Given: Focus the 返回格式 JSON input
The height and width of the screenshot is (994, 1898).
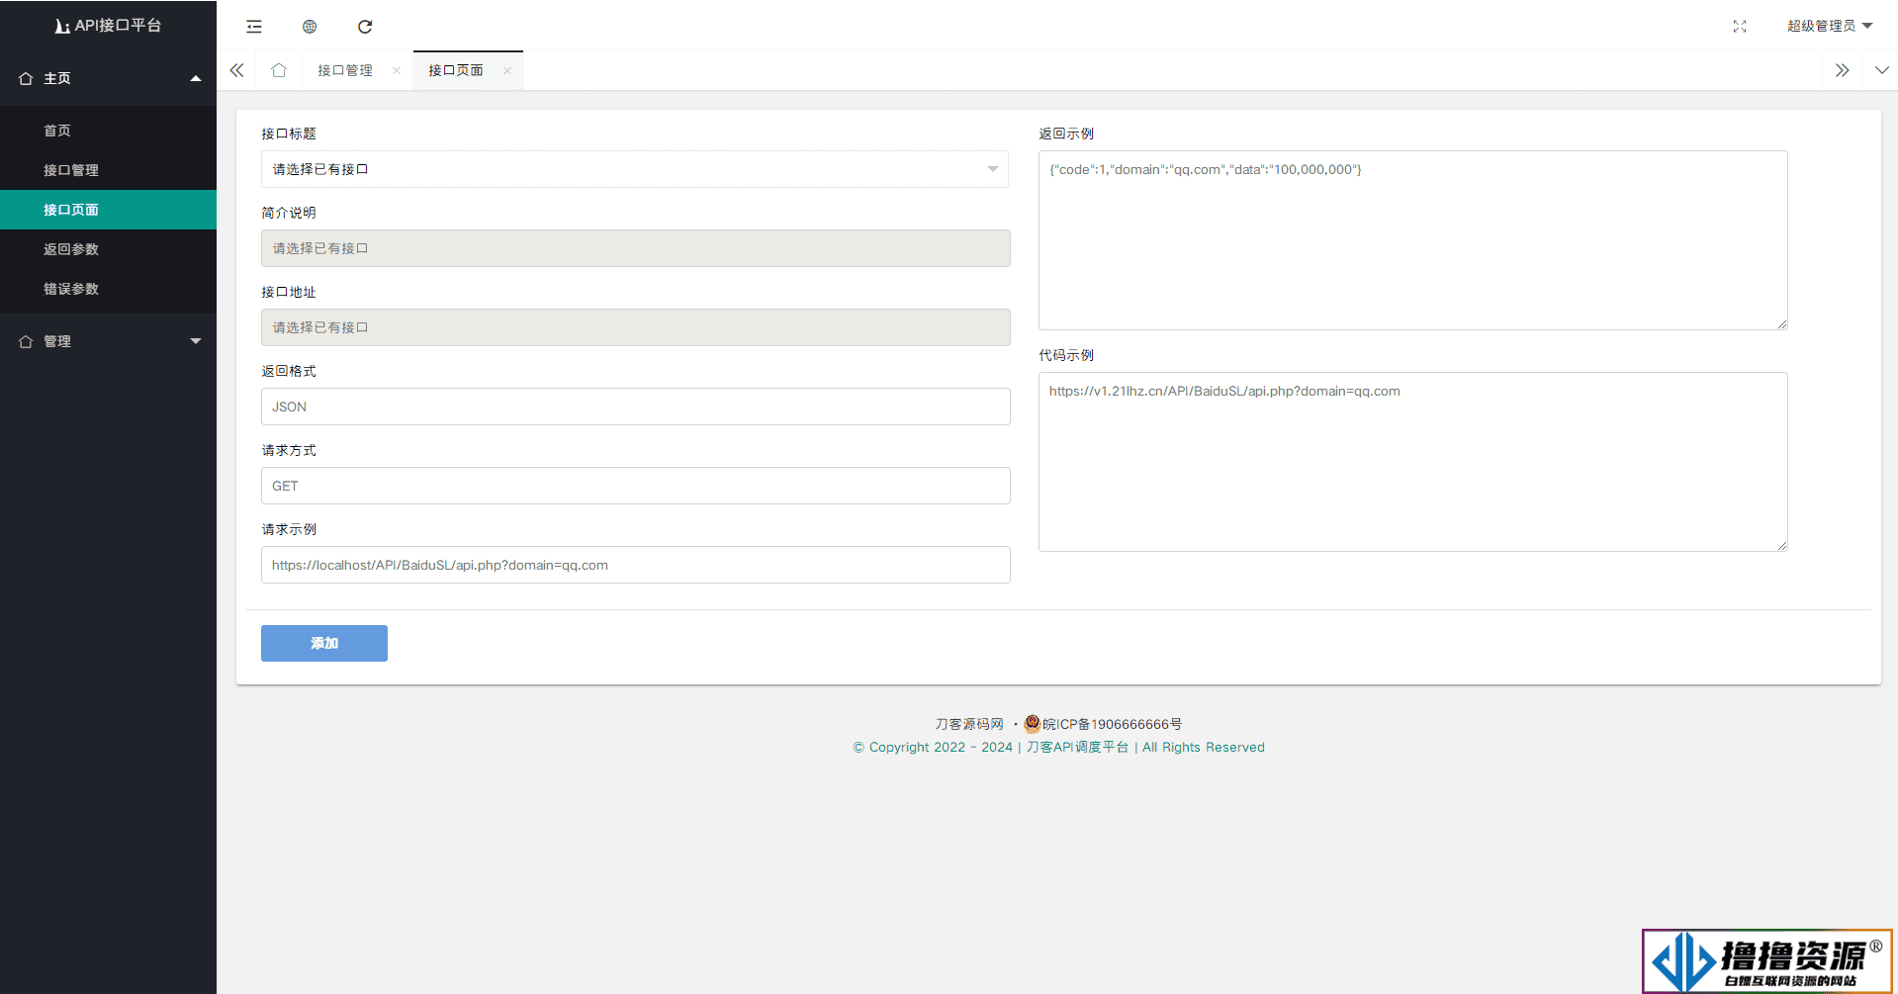Looking at the screenshot, I should [635, 407].
